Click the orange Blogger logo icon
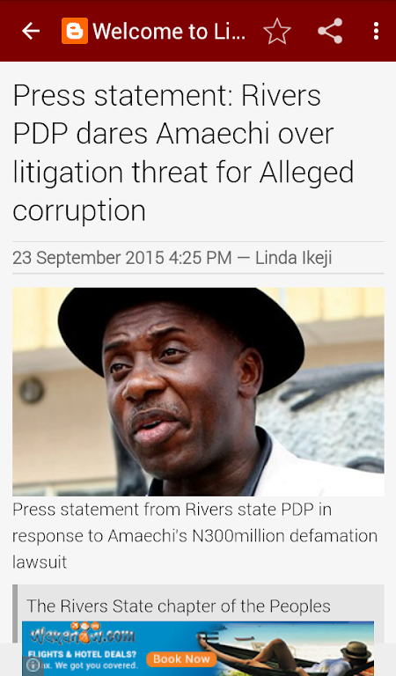The width and height of the screenshot is (396, 676). pyautogui.click(x=75, y=31)
